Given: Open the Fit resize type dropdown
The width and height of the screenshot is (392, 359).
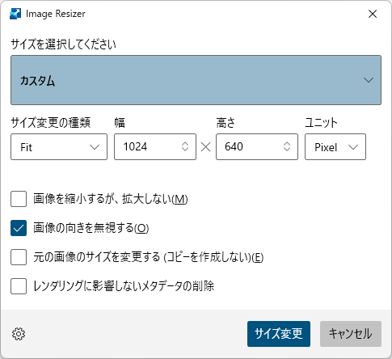Looking at the screenshot, I should 59,147.
